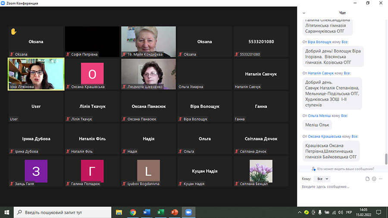Click the muted mic icon beside Світлана Дячок
This screenshot has height=218, width=388.
click(x=237, y=151)
